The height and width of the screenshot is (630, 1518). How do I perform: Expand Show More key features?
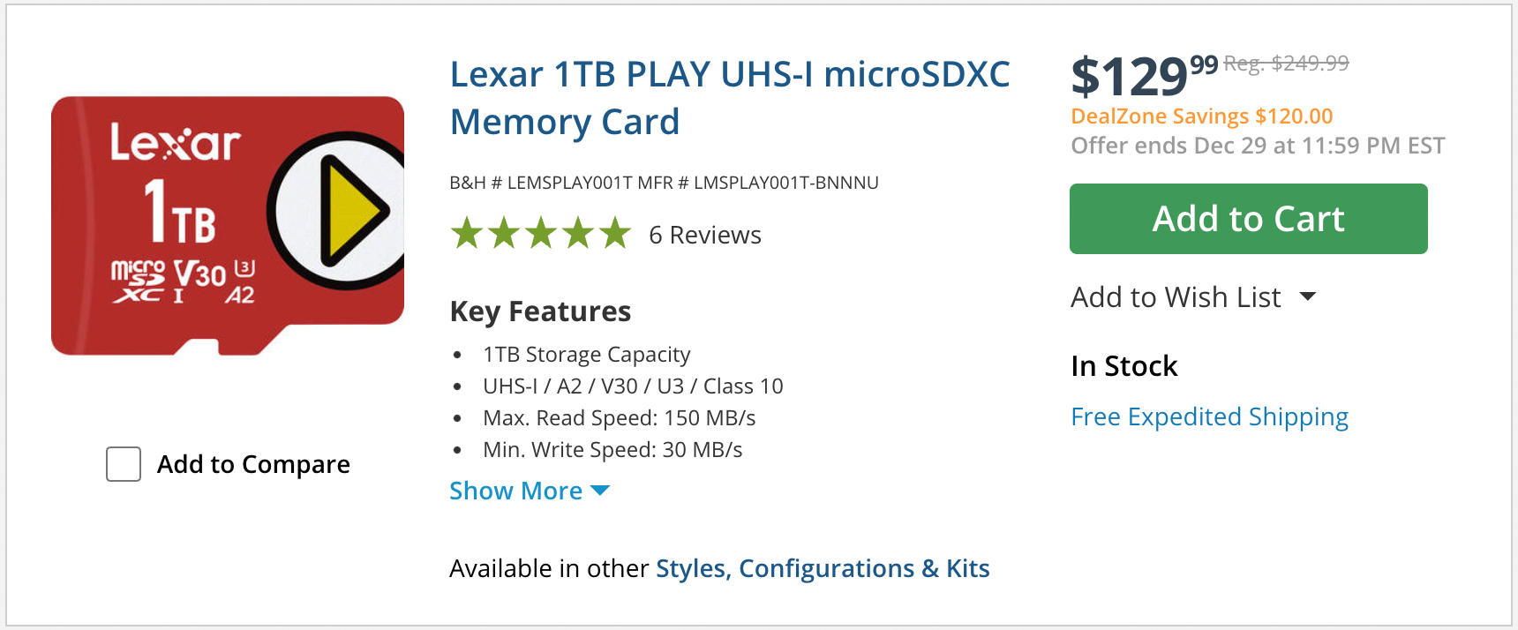[x=516, y=491]
